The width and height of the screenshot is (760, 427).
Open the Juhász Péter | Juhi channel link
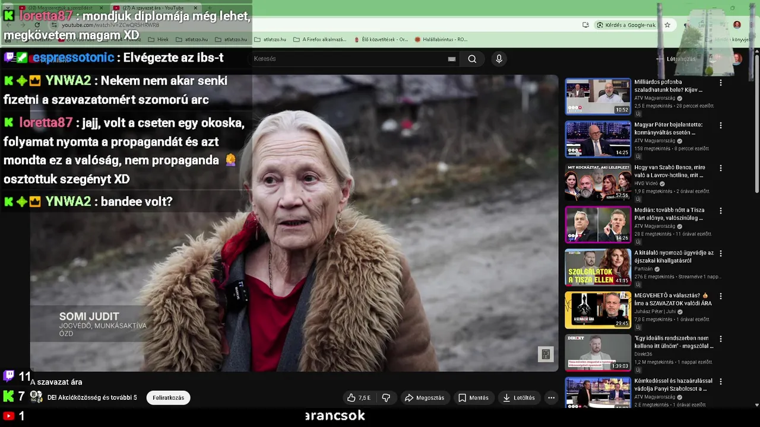click(x=657, y=311)
